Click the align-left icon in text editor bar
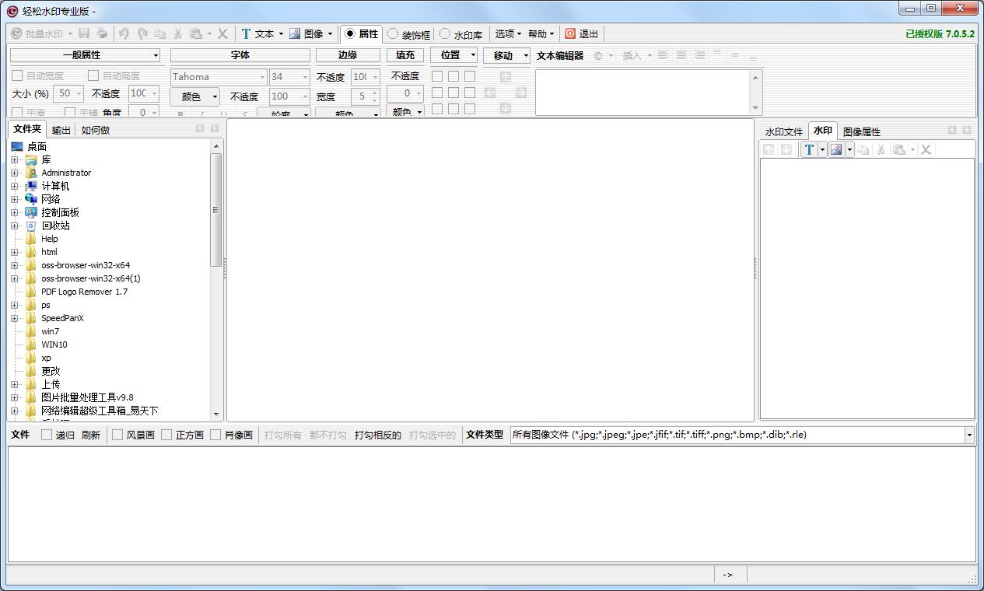Screen dimensions: 984x591 pos(663,55)
